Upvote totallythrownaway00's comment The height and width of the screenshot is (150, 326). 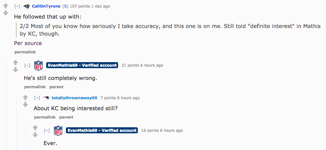click(25, 97)
